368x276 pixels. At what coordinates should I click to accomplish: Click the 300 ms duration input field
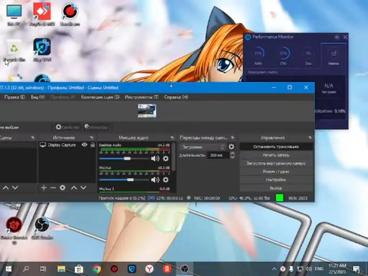click(218, 155)
